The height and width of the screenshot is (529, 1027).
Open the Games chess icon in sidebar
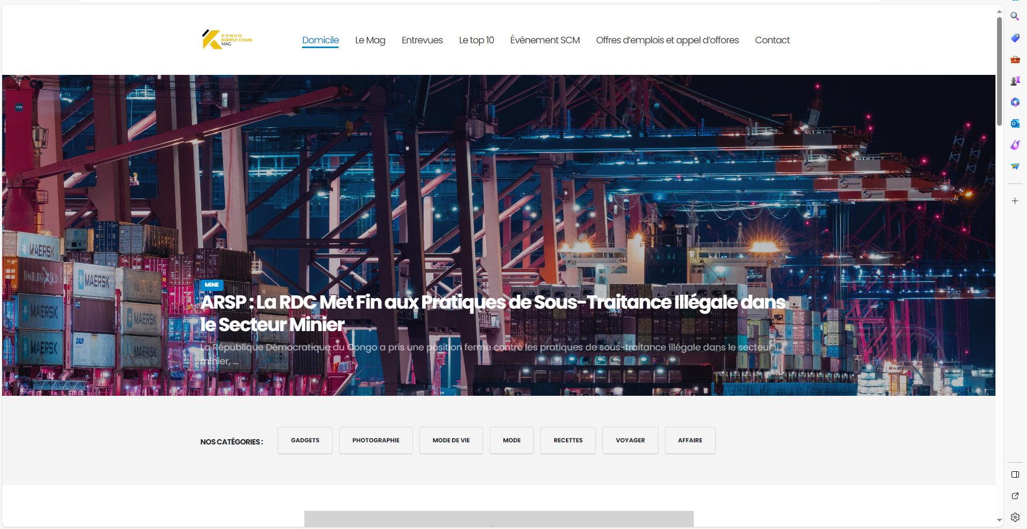click(x=1015, y=81)
